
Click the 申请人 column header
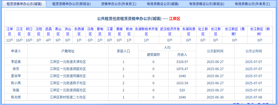(16, 51)
